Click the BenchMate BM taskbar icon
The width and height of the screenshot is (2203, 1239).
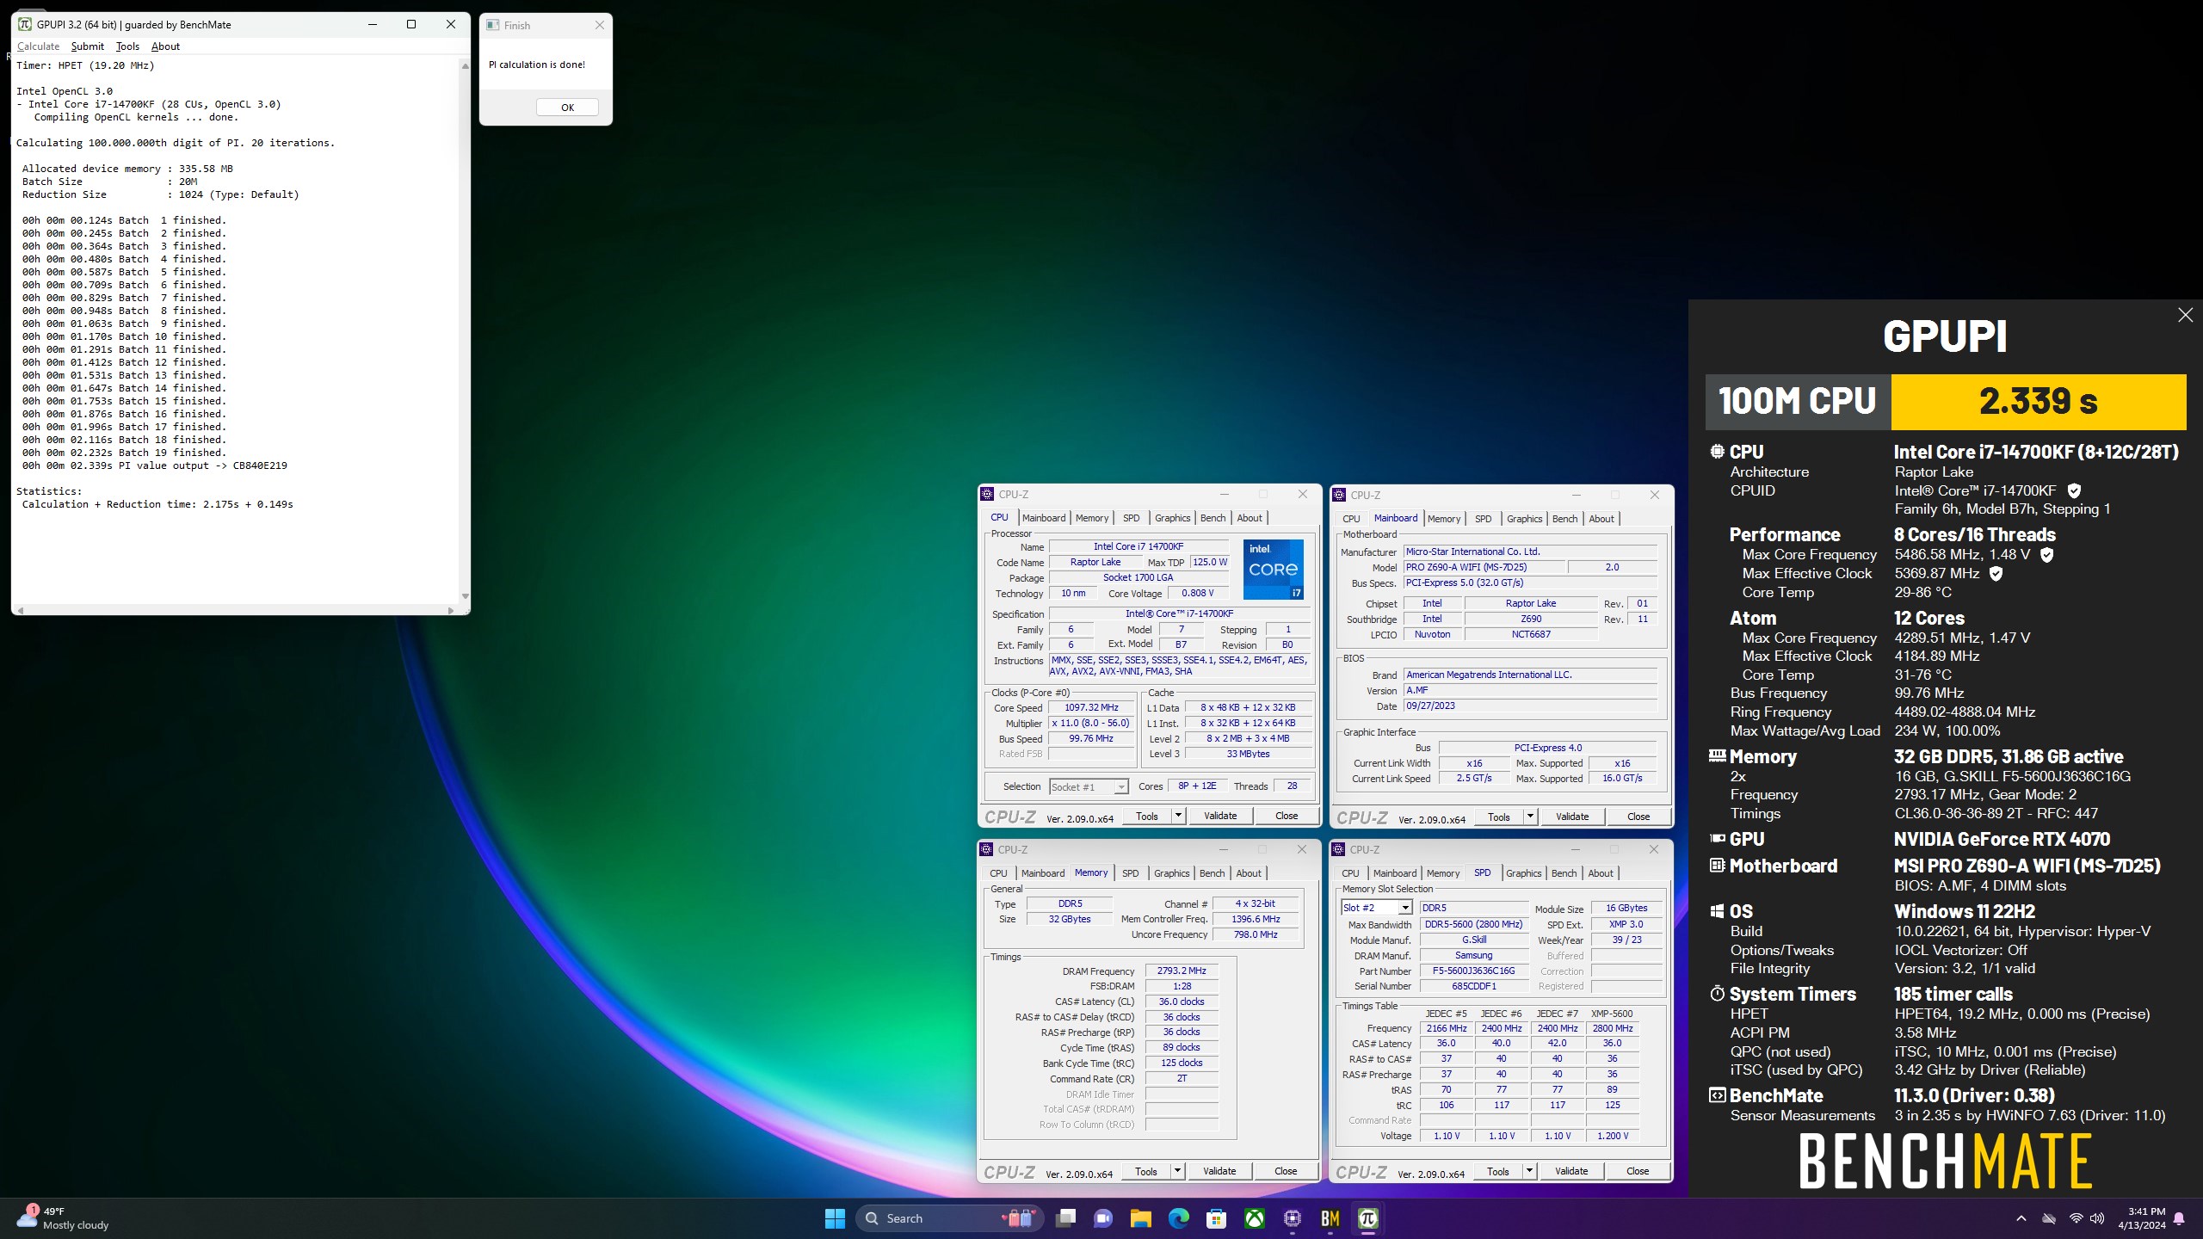(x=1330, y=1218)
